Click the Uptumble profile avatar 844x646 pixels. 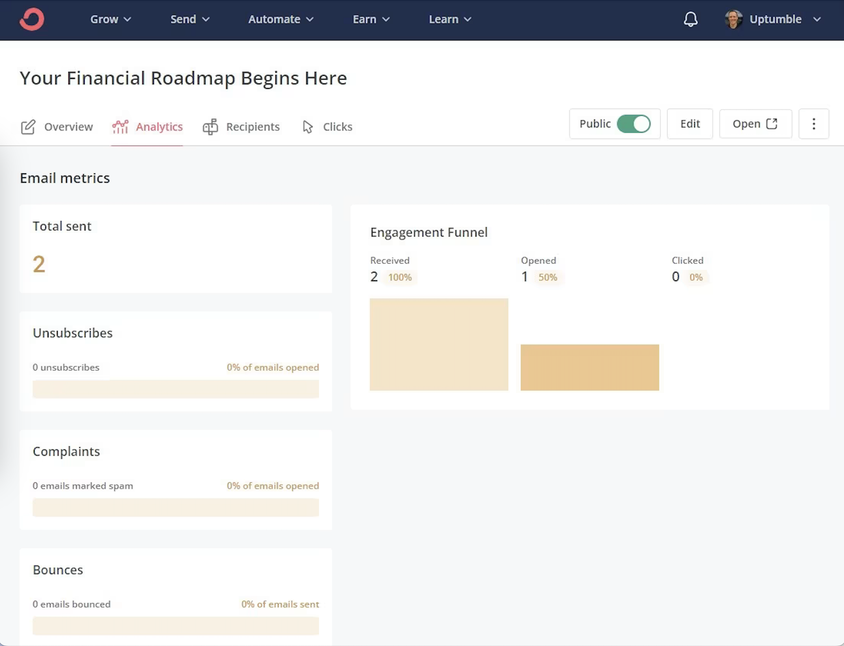(x=733, y=19)
